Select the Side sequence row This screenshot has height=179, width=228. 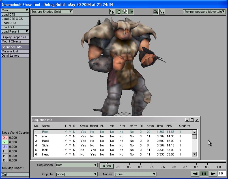click(x=113, y=145)
